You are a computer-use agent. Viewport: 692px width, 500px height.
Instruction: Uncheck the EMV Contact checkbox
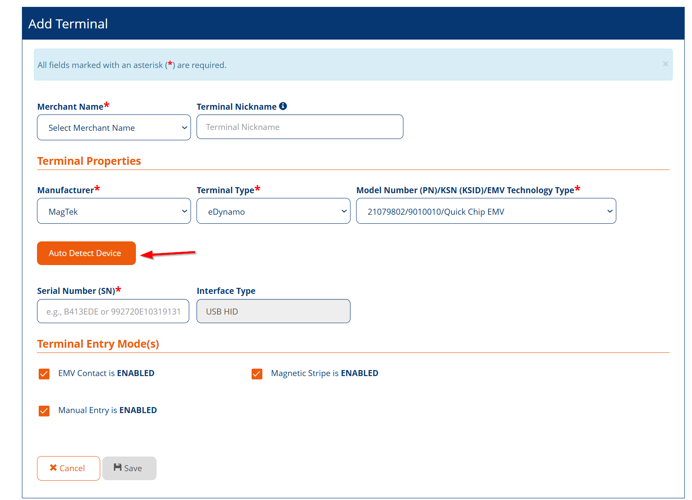point(44,374)
